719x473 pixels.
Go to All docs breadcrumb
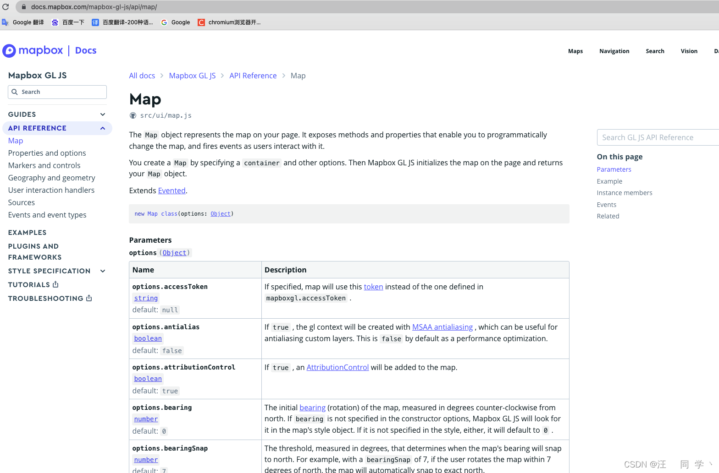tap(142, 76)
